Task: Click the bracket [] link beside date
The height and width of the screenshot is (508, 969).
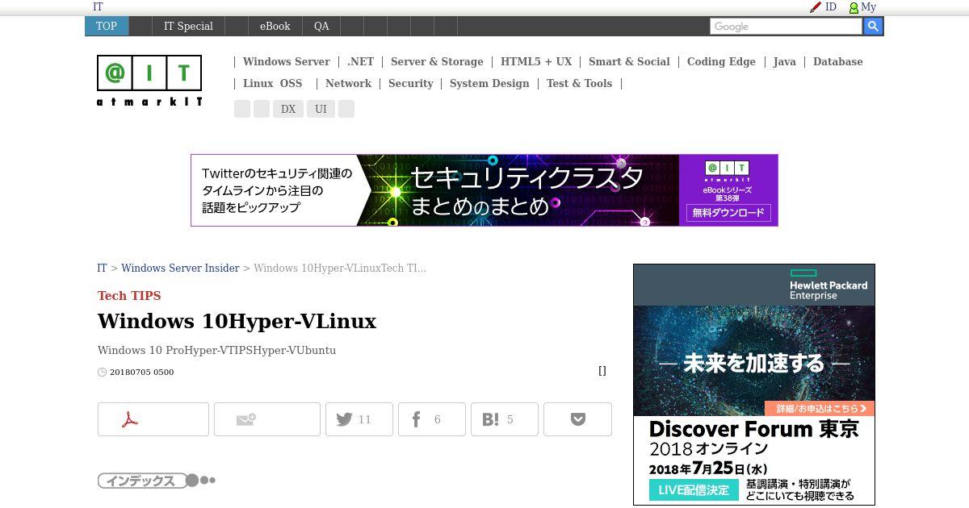Action: (x=602, y=371)
